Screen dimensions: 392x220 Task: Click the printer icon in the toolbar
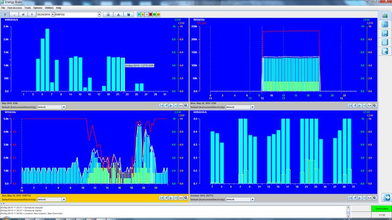click(108, 15)
